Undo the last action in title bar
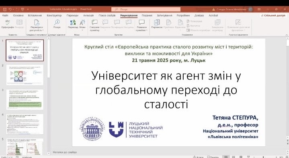 tap(10, 9)
